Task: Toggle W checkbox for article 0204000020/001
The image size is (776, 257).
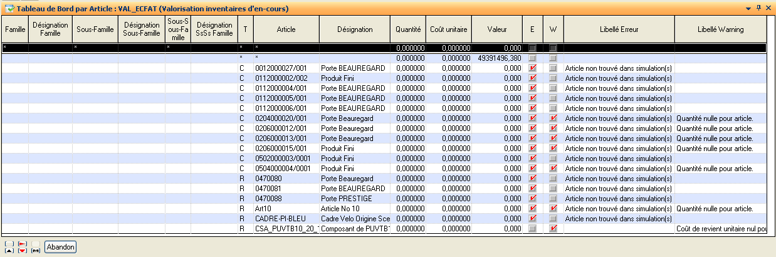Action: [x=553, y=118]
